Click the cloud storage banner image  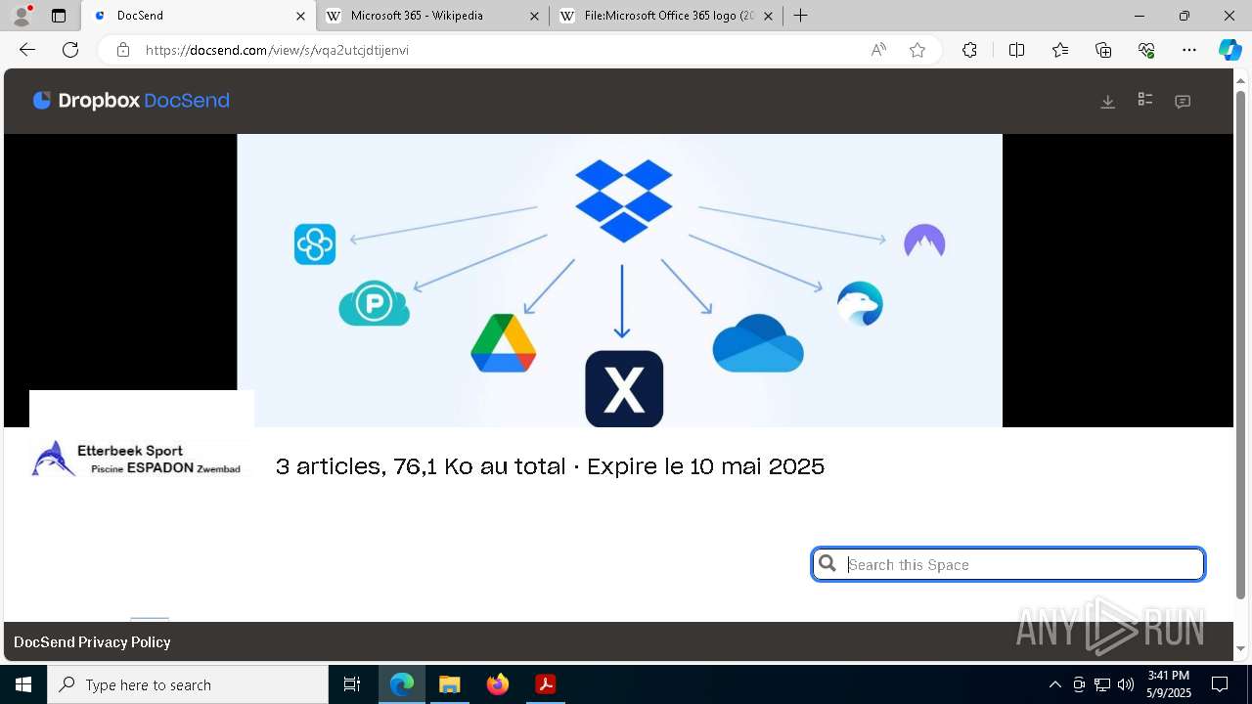coord(619,281)
